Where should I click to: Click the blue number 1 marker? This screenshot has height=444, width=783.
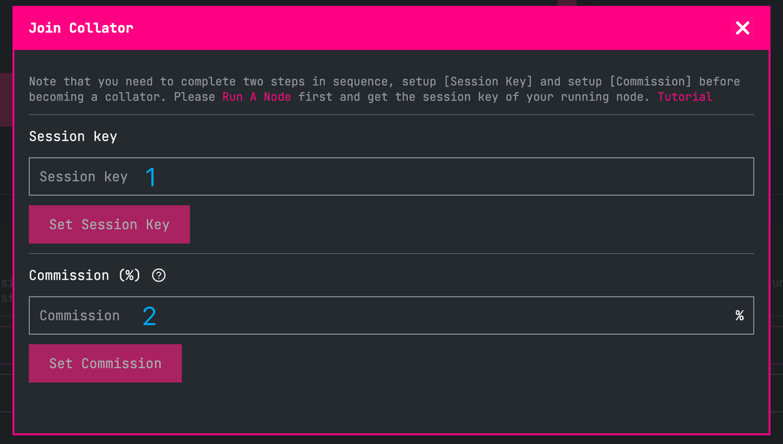click(151, 177)
